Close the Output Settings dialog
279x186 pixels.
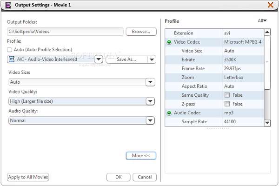point(271,5)
